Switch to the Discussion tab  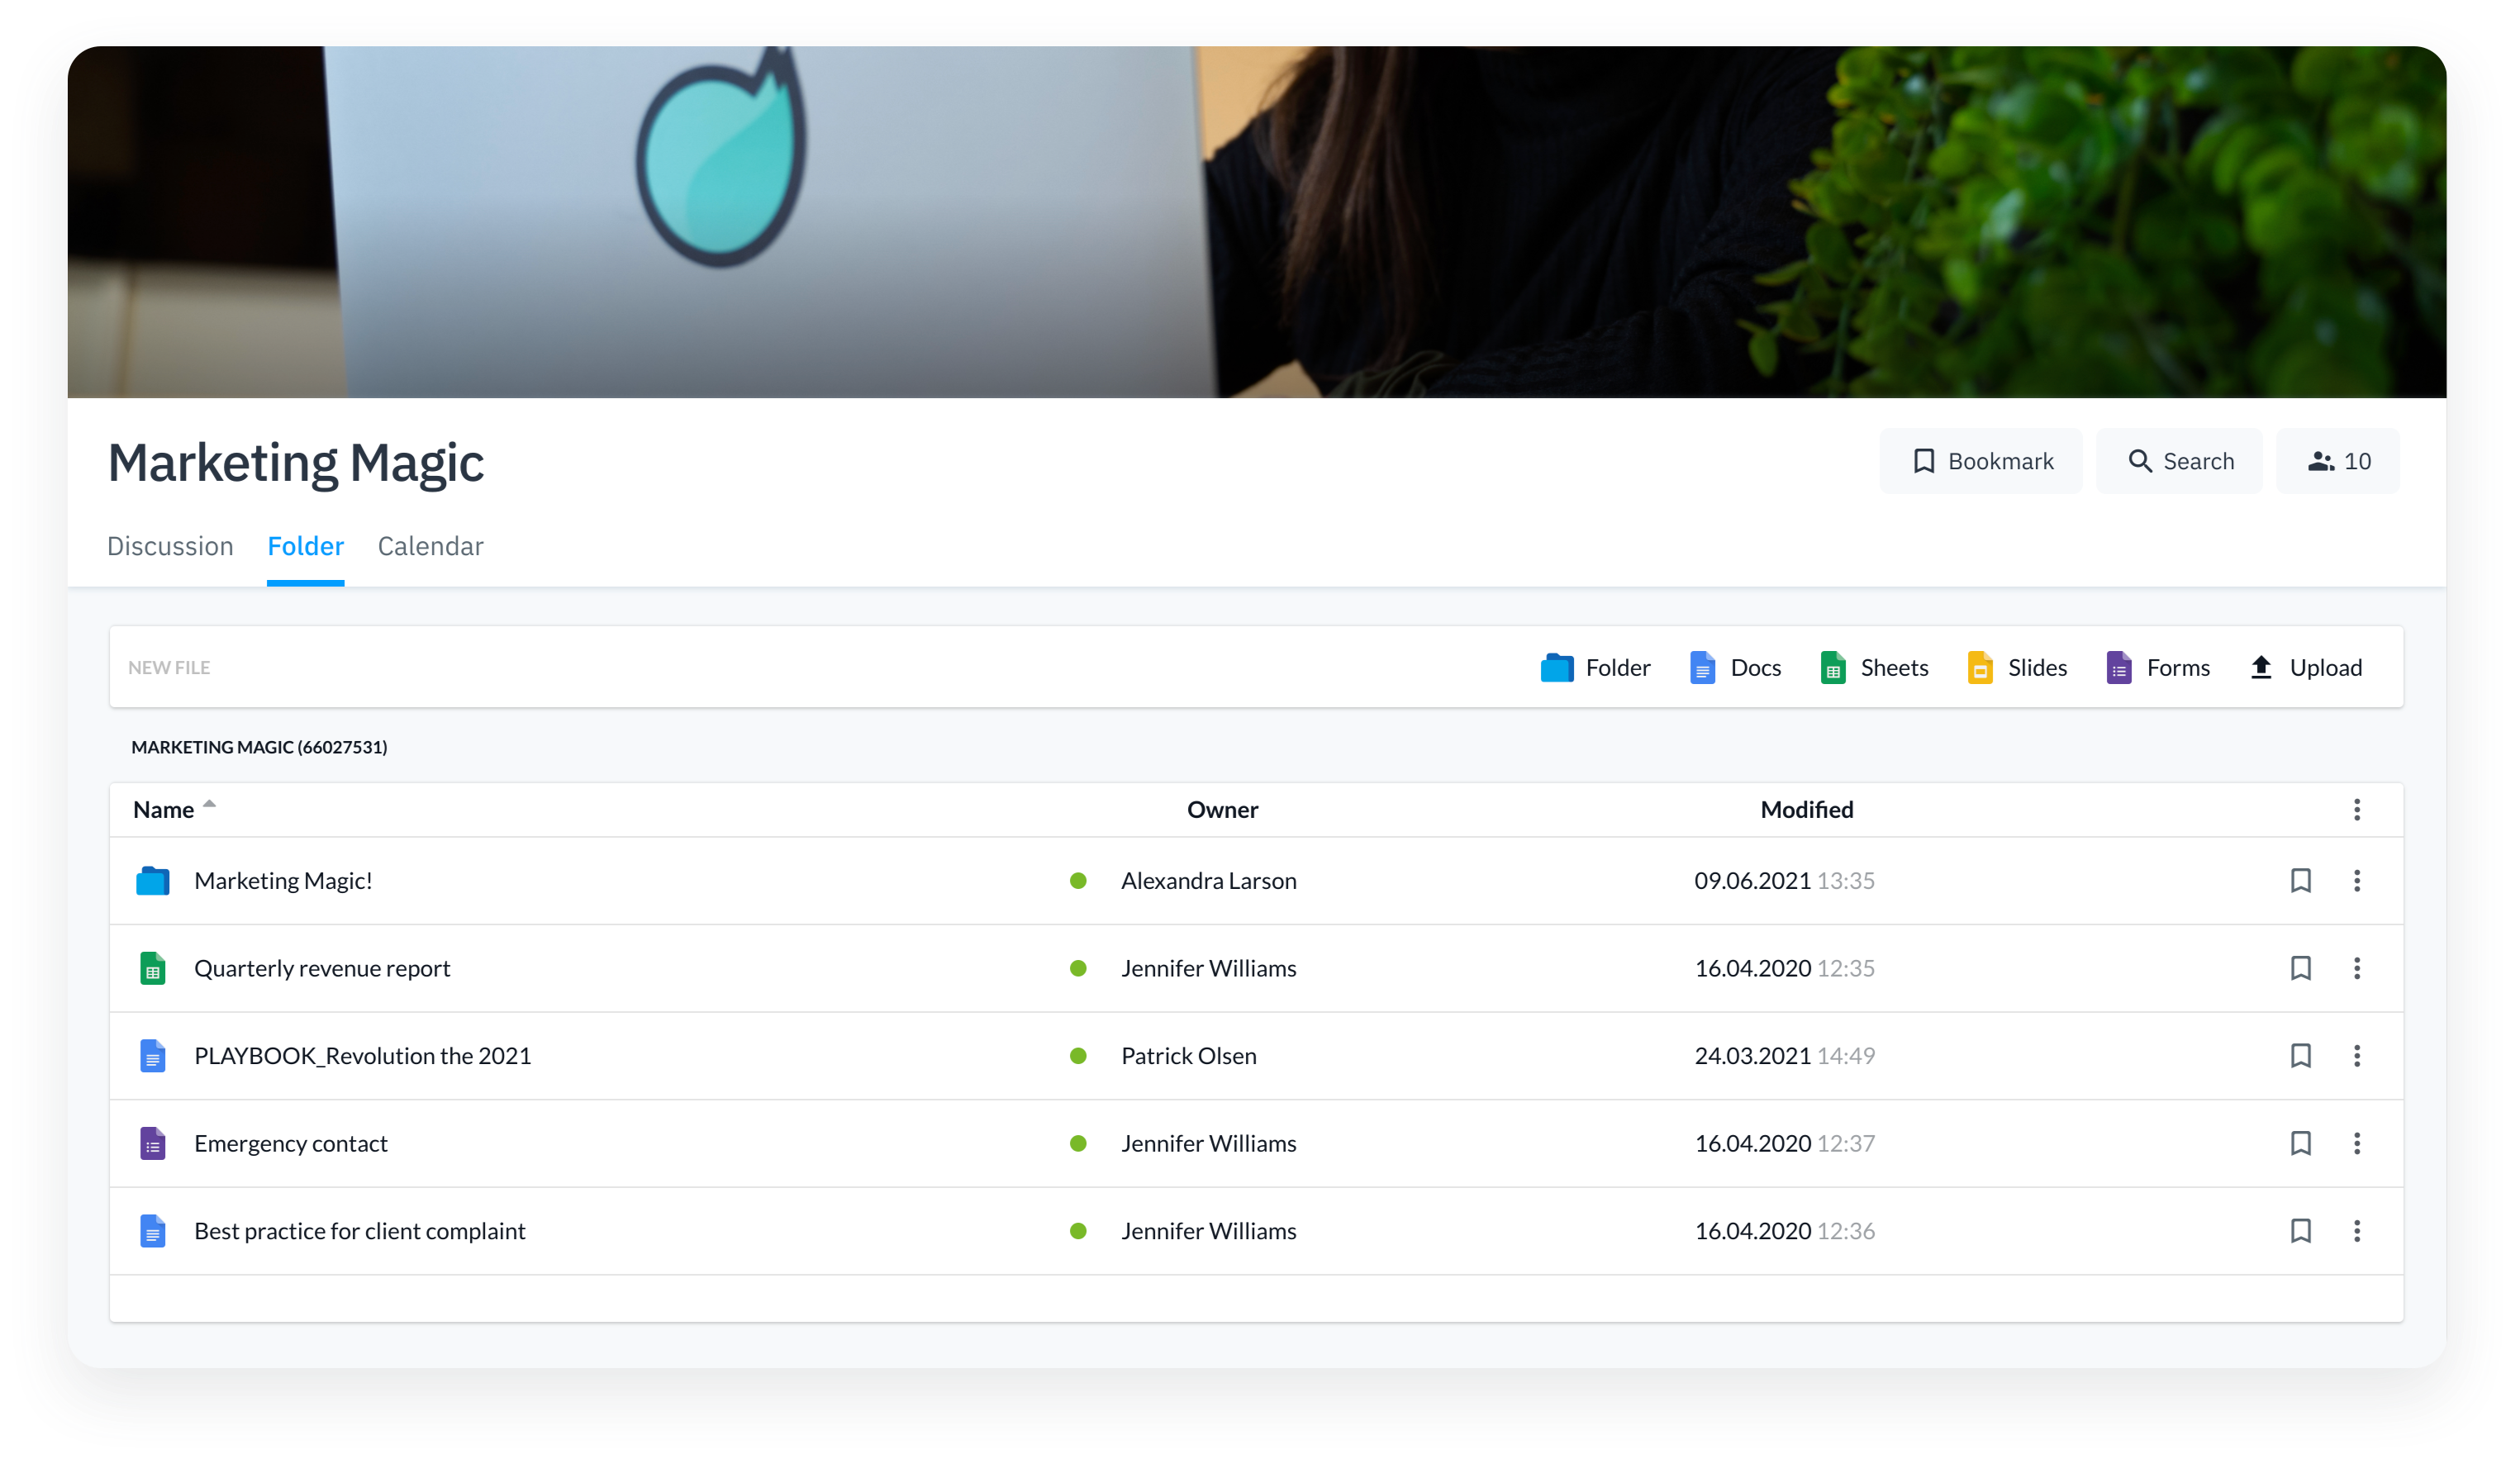(170, 546)
